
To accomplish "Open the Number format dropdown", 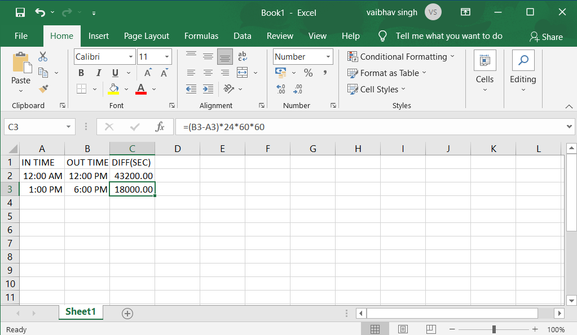I will 328,57.
